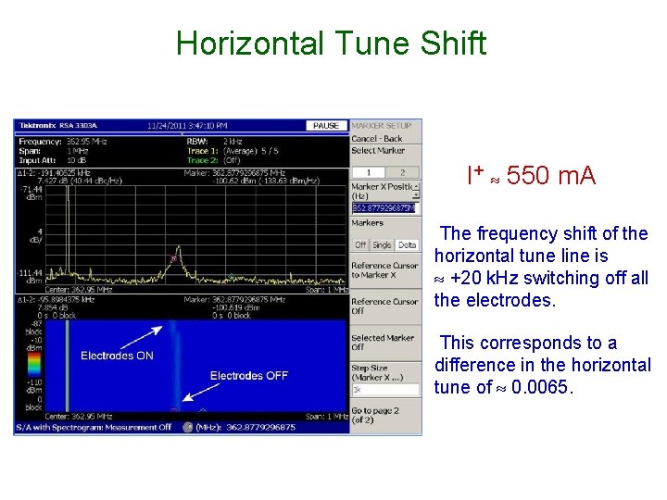
Task: Click the -87 block spectrogram axis label
Action: [x=34, y=328]
